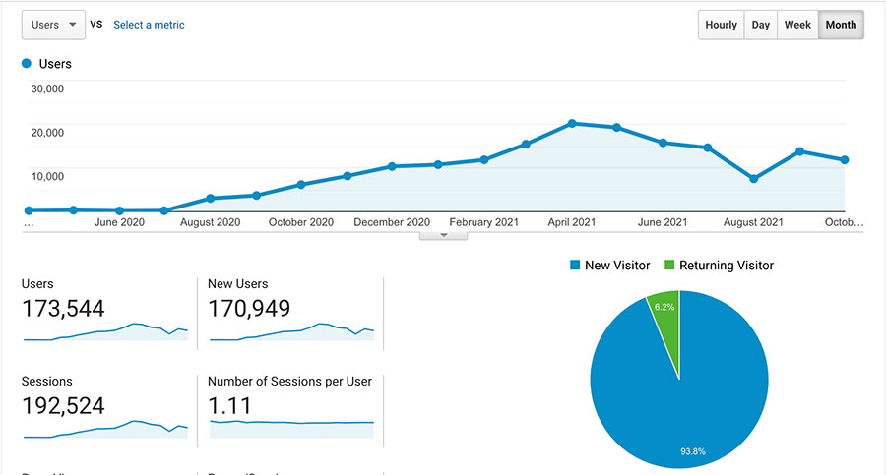This screenshot has height=475, width=886.
Task: Click the 'Returning Visitor' legend text
Action: [727, 266]
